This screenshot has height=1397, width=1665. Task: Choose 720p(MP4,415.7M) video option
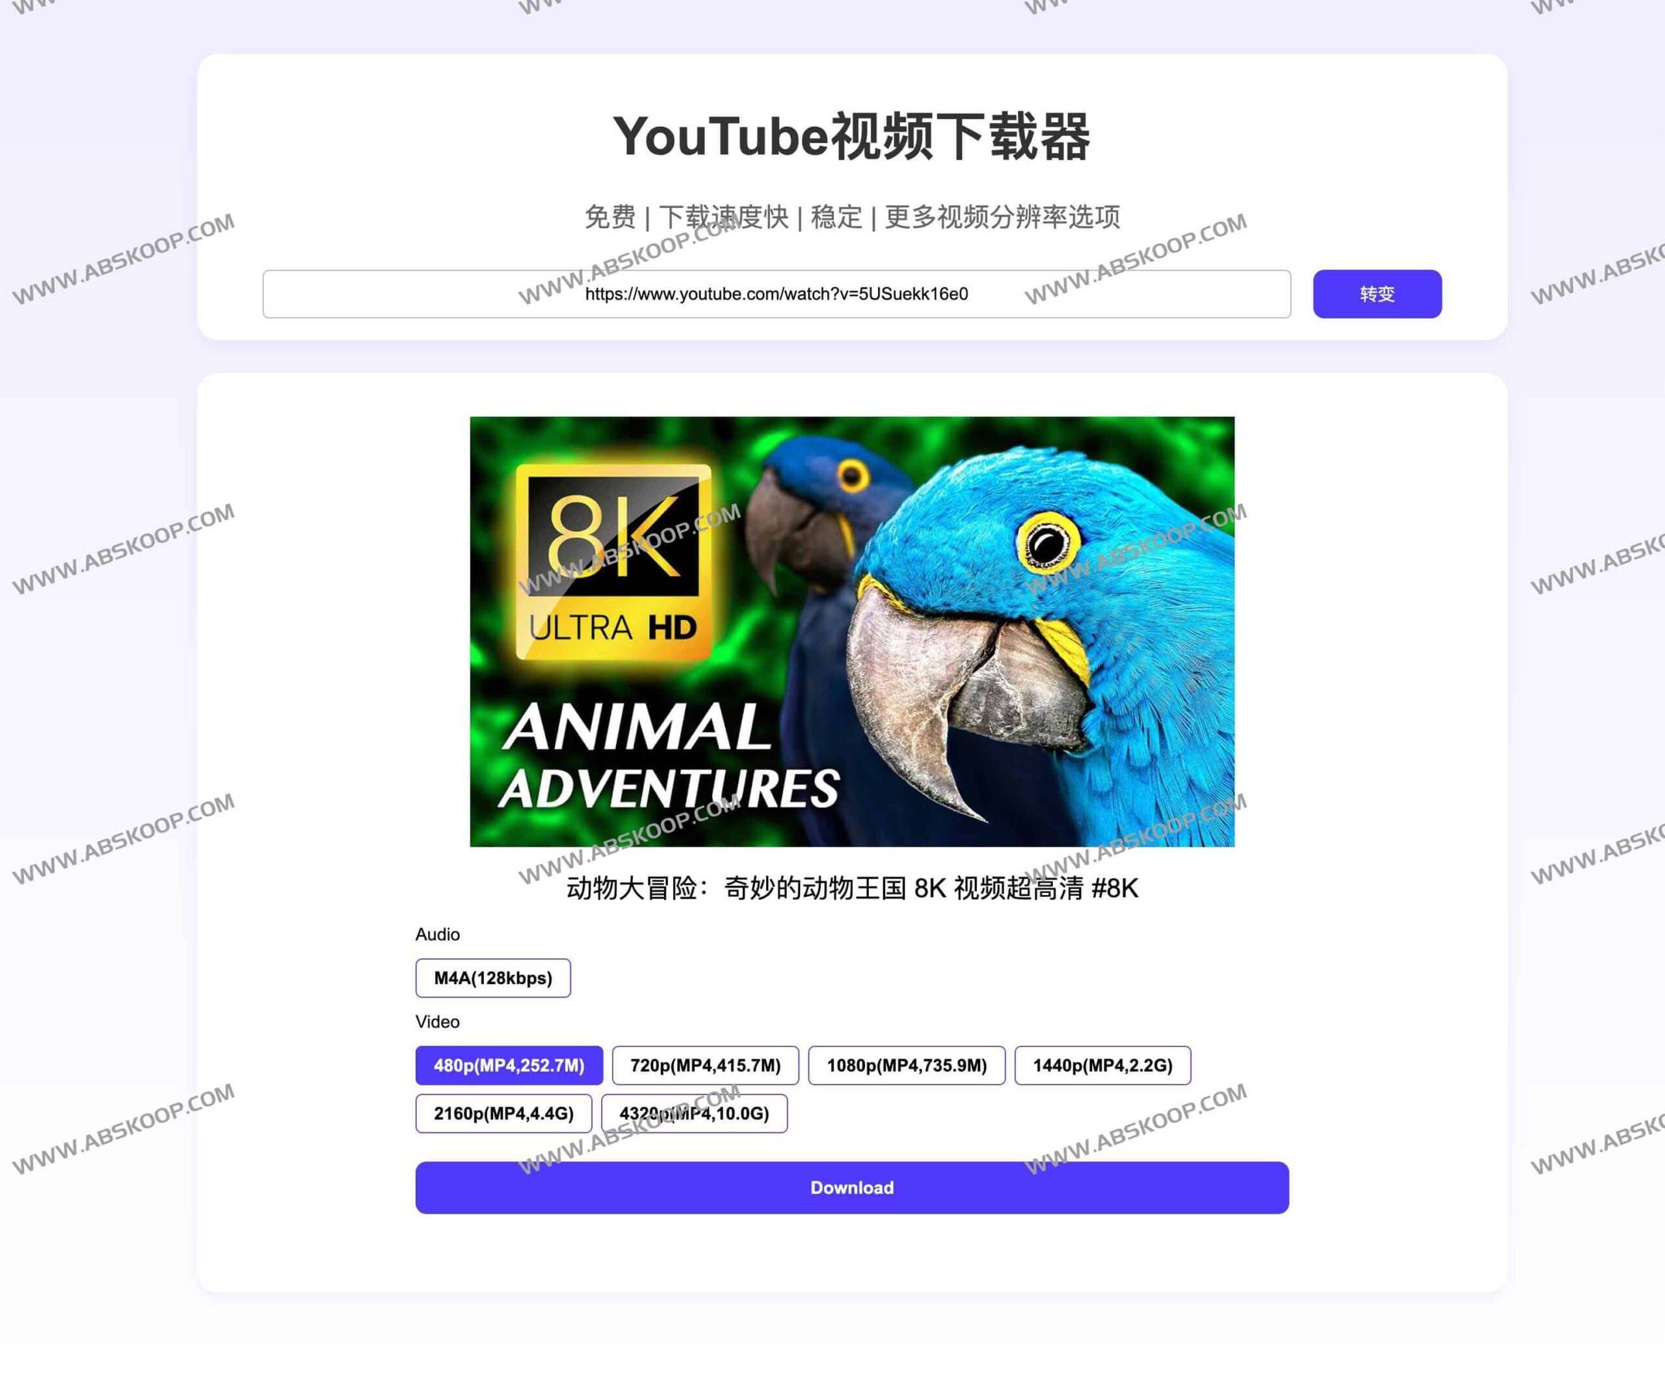tap(706, 1065)
